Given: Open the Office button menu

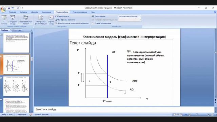Looking at the screenshot, I should pyautogui.click(x=3, y=9).
